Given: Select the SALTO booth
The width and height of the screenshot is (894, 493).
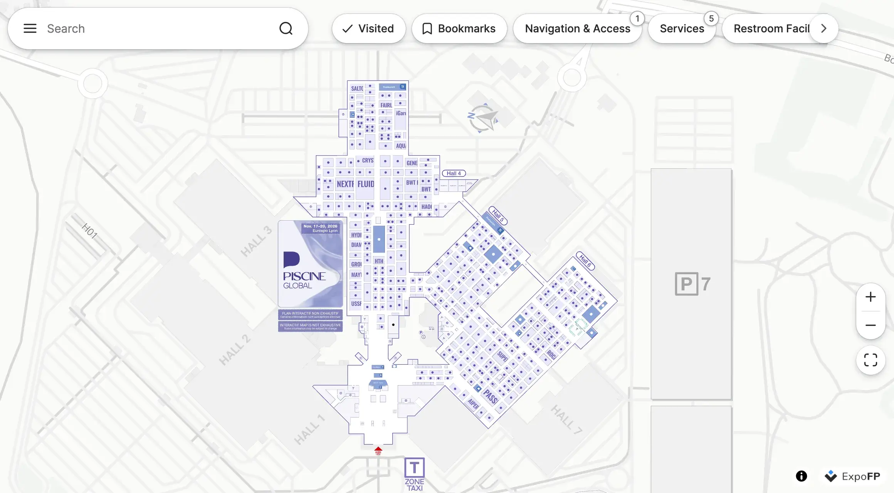Looking at the screenshot, I should (356, 88).
